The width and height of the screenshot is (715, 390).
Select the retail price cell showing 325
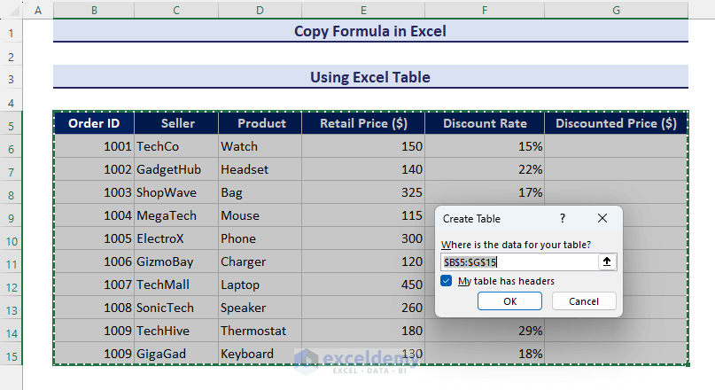363,192
